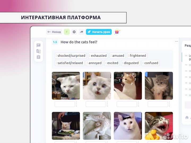Open options dots beside gray cat answer
191x143 pixels.
(169, 104)
